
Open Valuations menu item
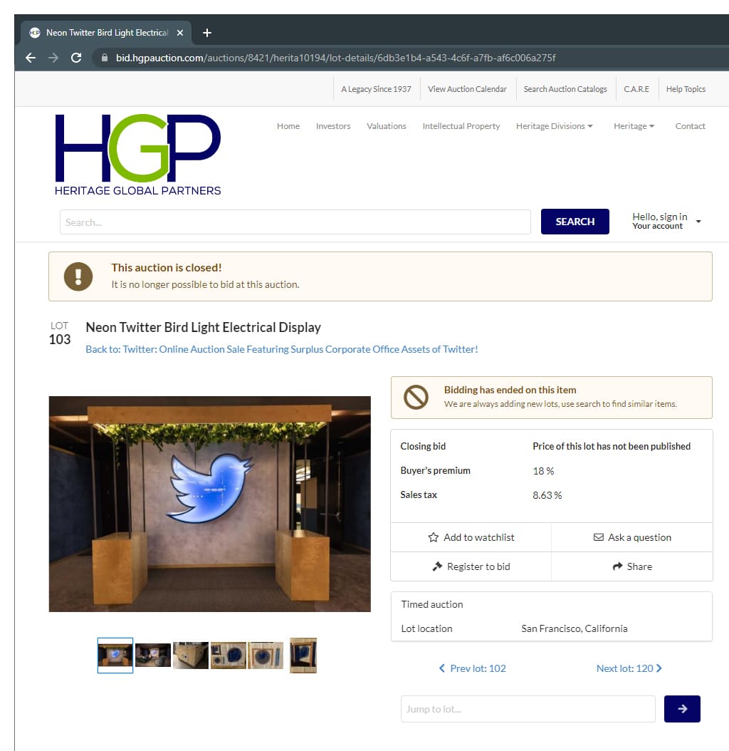coord(387,126)
